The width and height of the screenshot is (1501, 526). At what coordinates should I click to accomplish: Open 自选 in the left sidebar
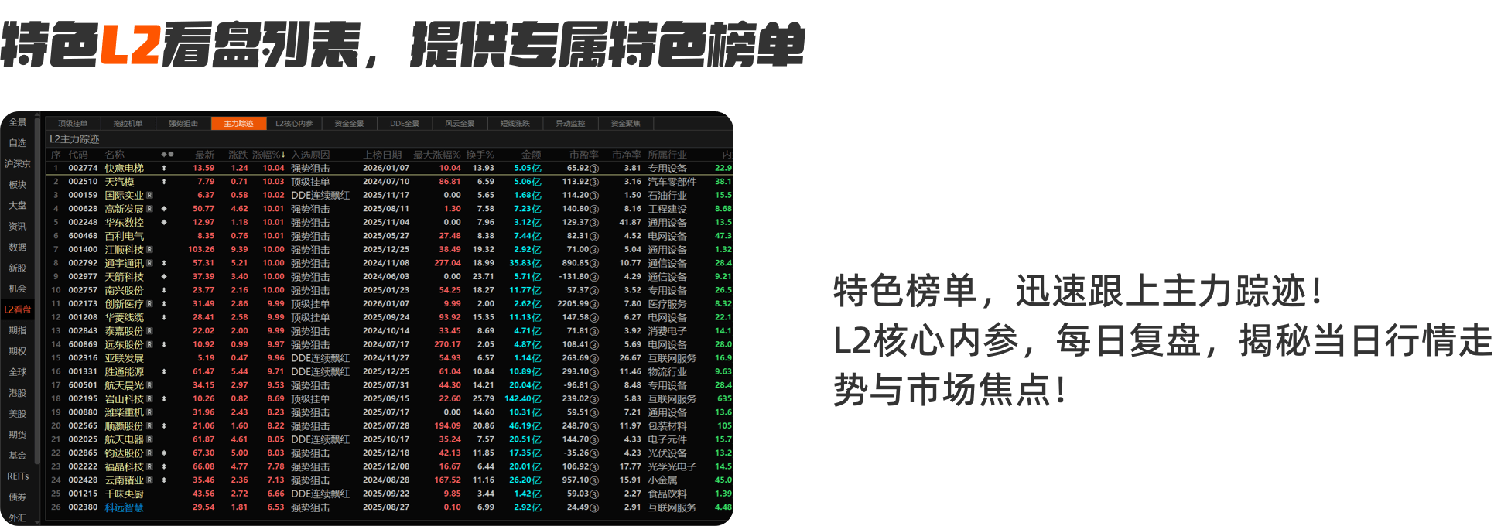(x=18, y=143)
